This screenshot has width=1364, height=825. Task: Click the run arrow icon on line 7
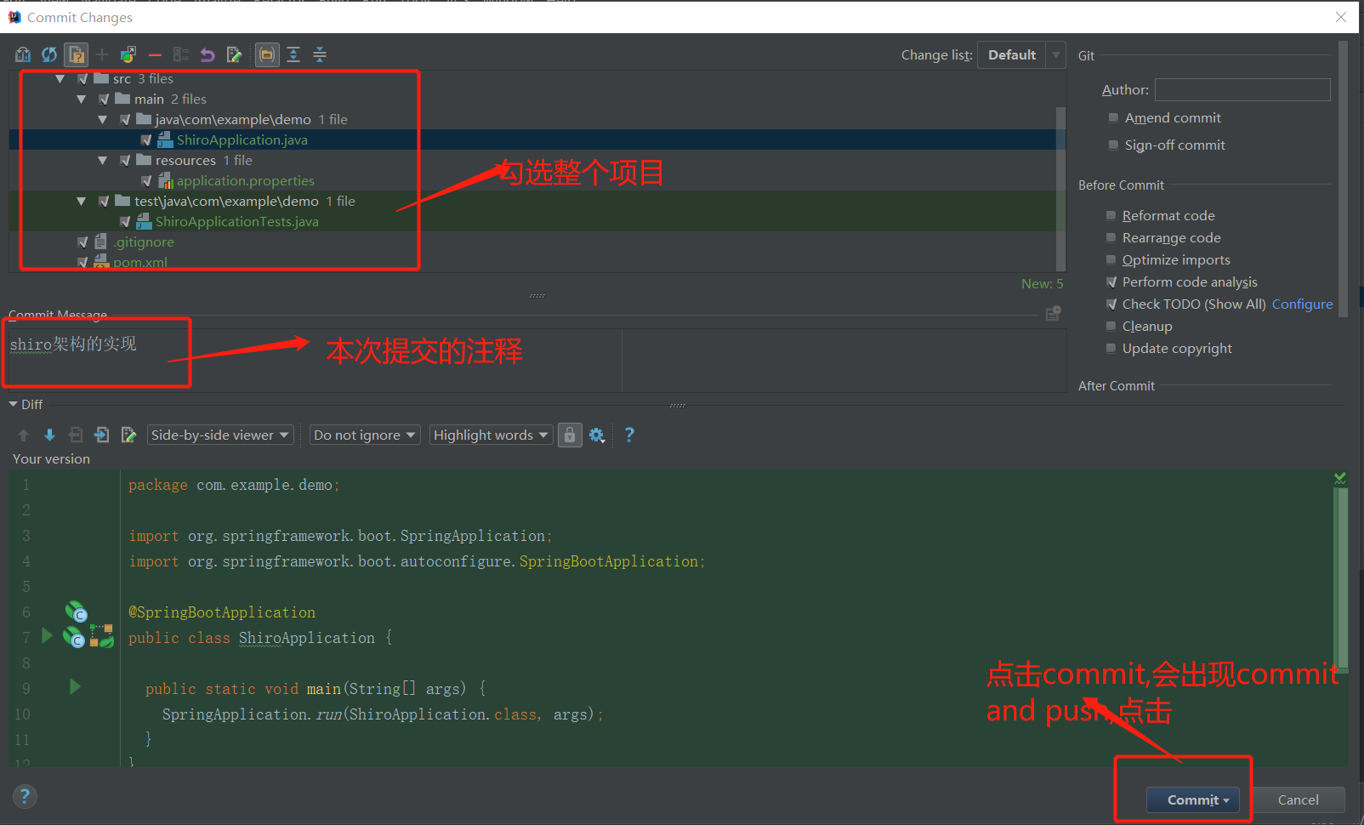coord(47,635)
